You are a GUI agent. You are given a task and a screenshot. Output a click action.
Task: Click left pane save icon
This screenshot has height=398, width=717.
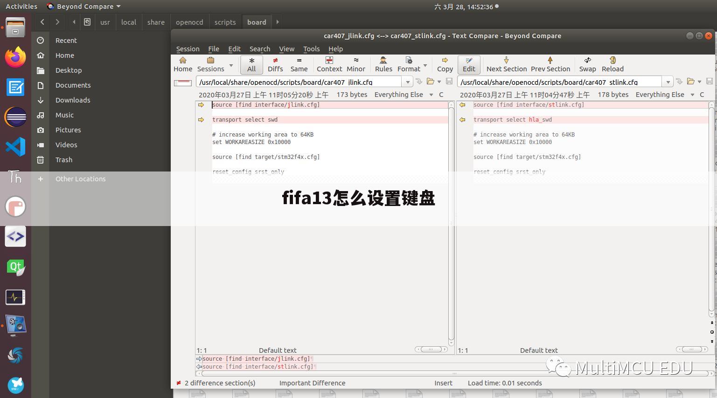(x=449, y=82)
